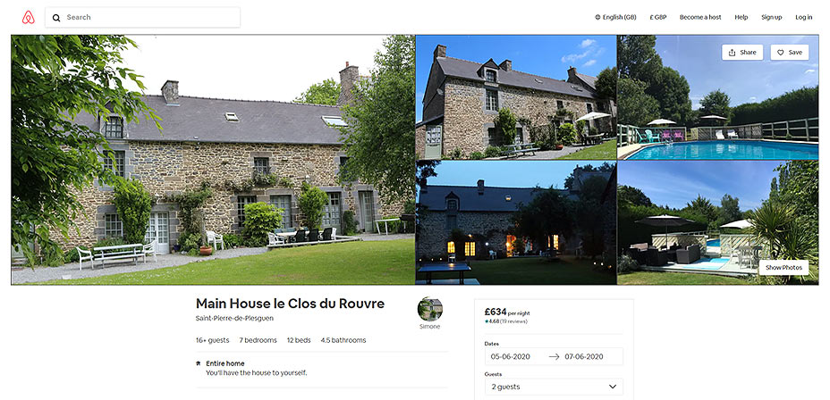Viewport: 830px width, 400px height.
Task: Click the arrow between dates
Action: (x=554, y=356)
